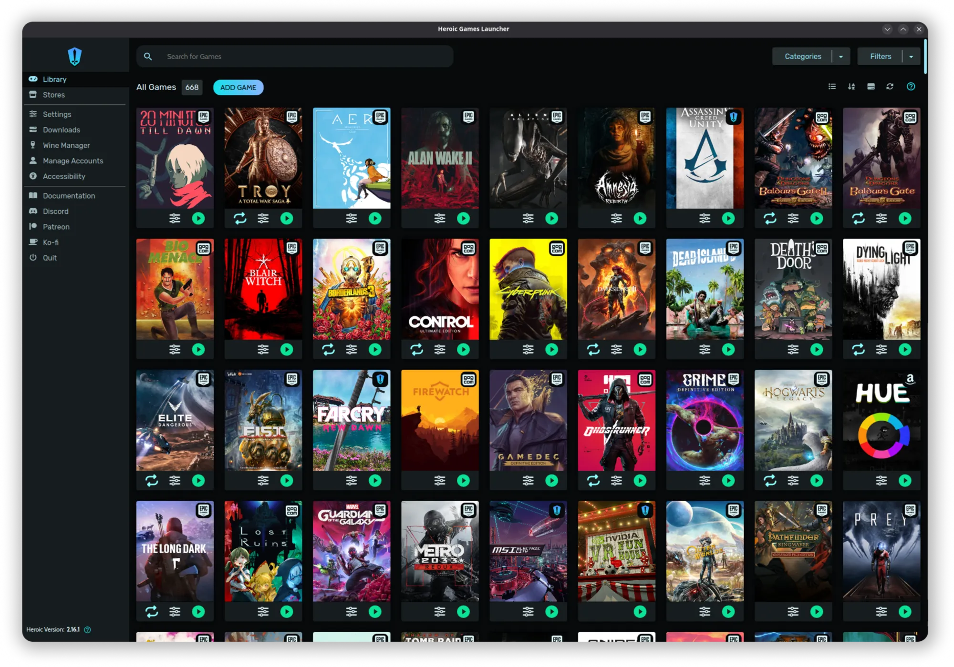Image resolution: width=954 pixels, height=667 pixels.
Task: Click the ADD GAME button
Action: pyautogui.click(x=238, y=87)
